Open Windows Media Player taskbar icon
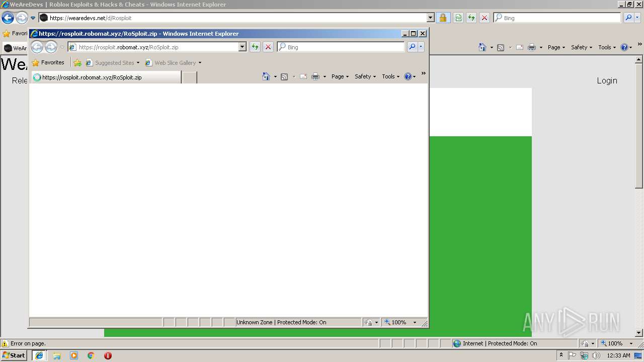Screen dimensions: 644x362 tap(74, 355)
